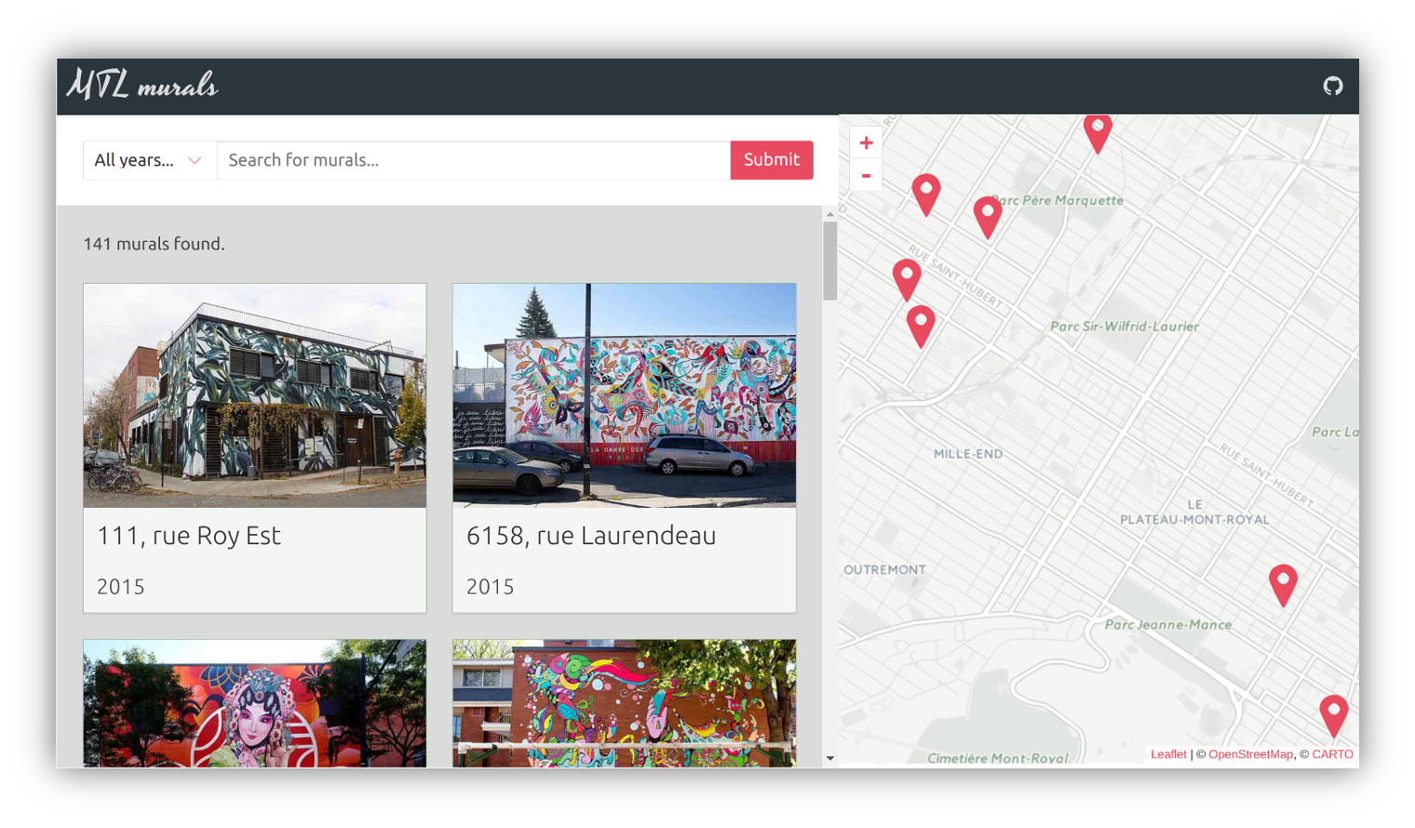Image resolution: width=1415 pixels, height=828 pixels.
Task: Click the mural list scrollbar thumb
Action: 830,260
